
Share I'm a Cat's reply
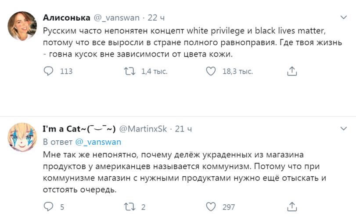click(x=292, y=206)
